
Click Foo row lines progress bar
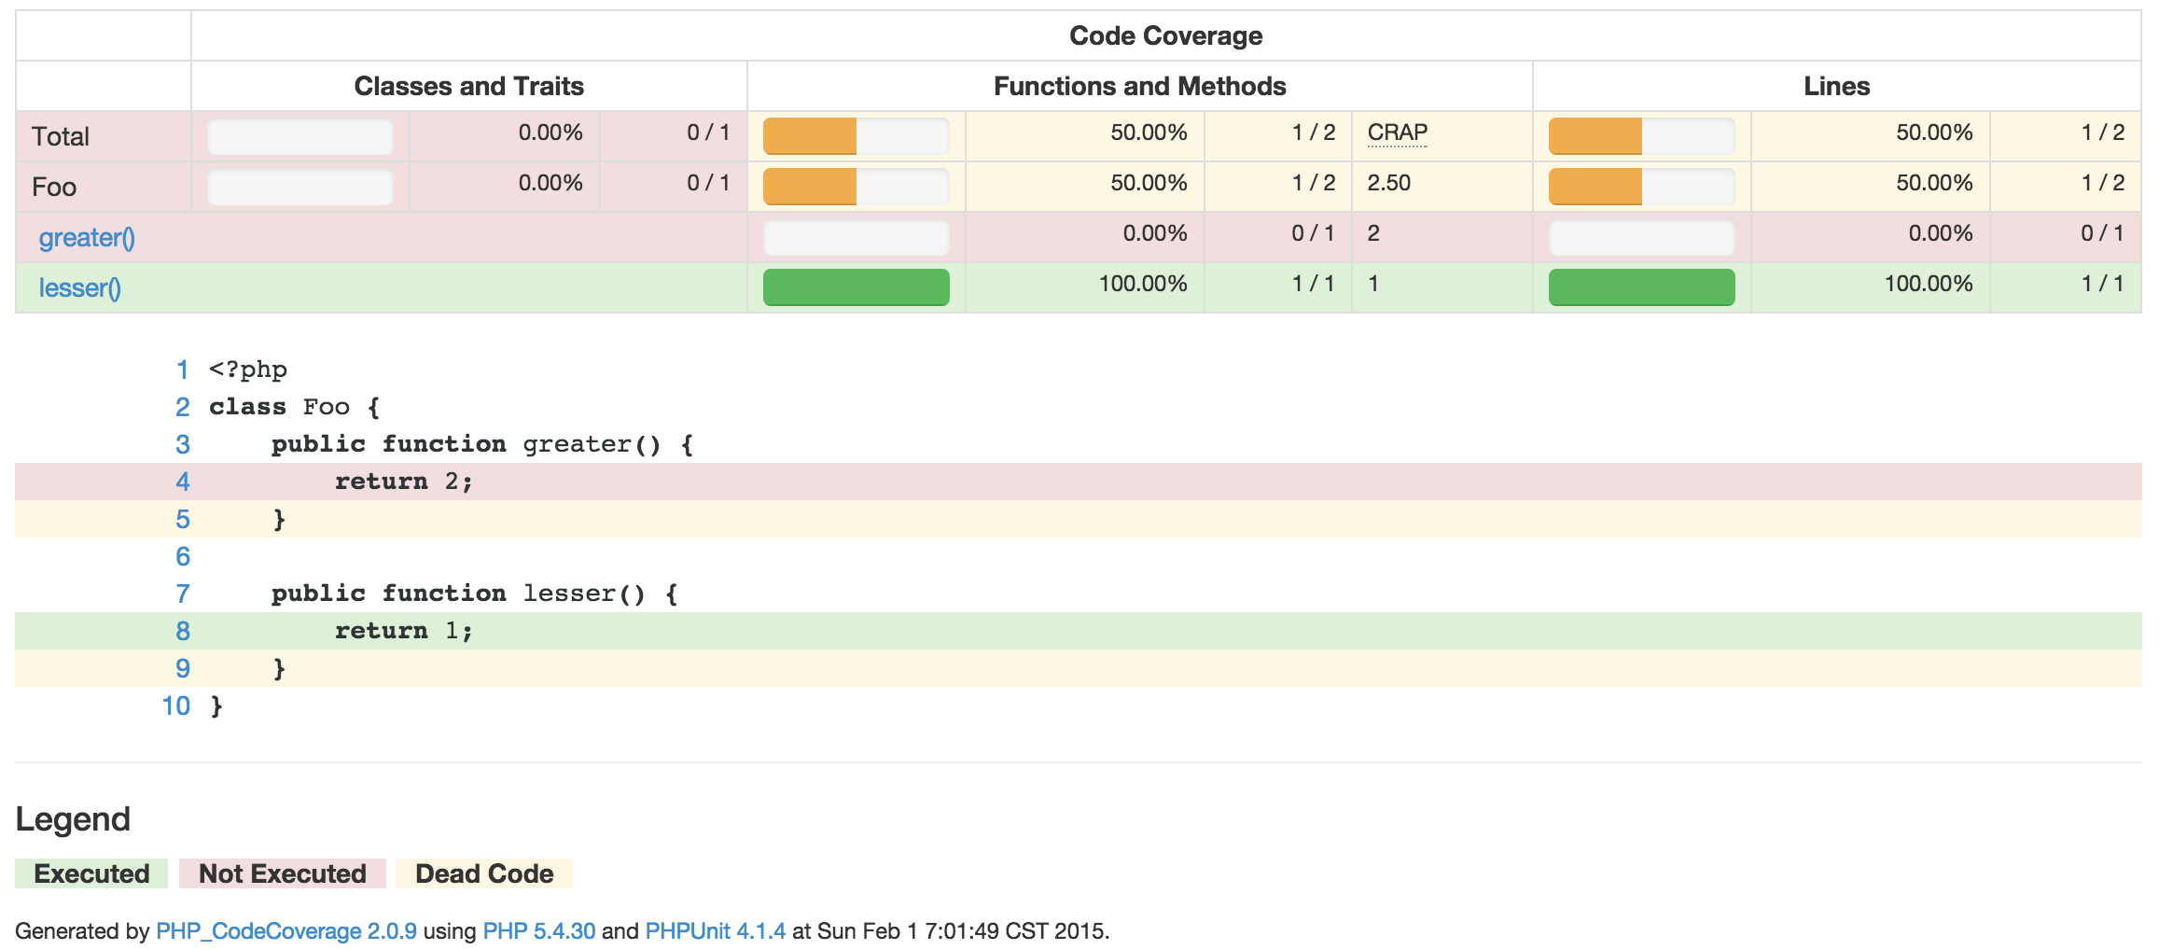click(x=1642, y=187)
